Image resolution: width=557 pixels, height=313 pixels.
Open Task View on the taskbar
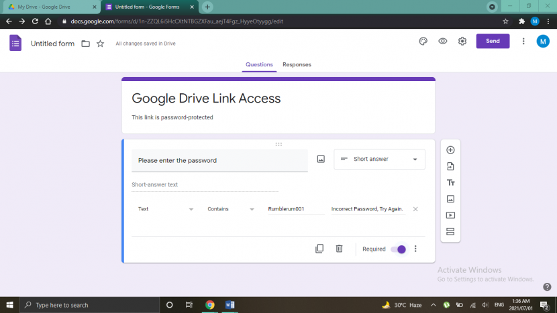[189, 305]
